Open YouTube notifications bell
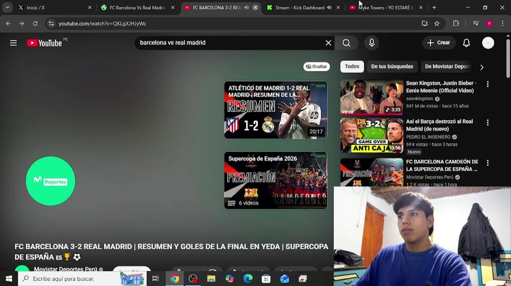This screenshot has height=286, width=511. [466, 43]
